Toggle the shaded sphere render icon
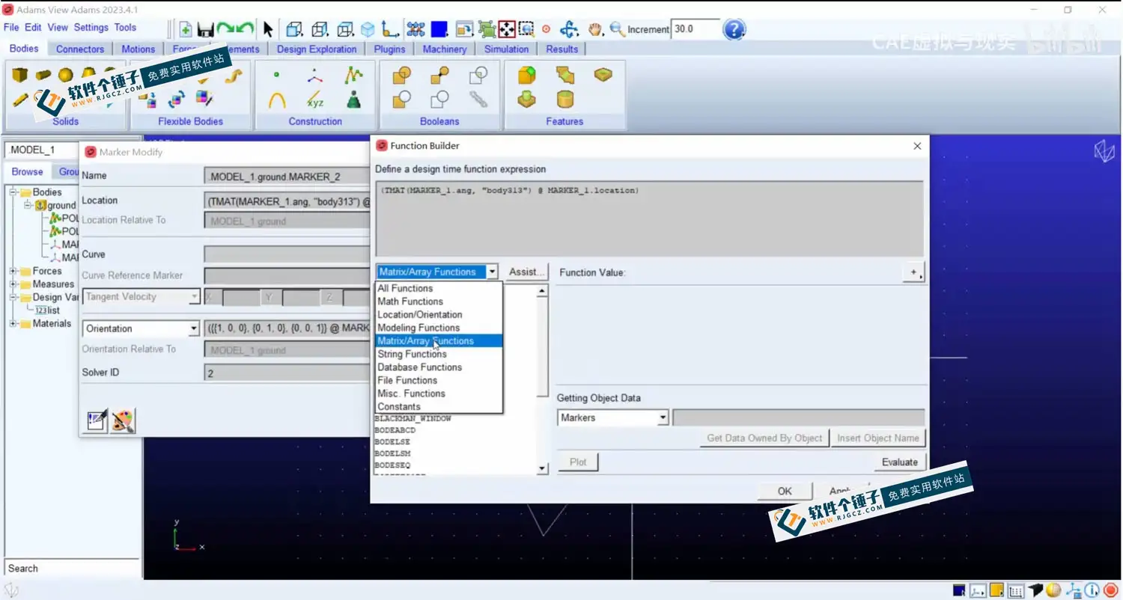Screen dimensions: 1123x600 click(1053, 591)
